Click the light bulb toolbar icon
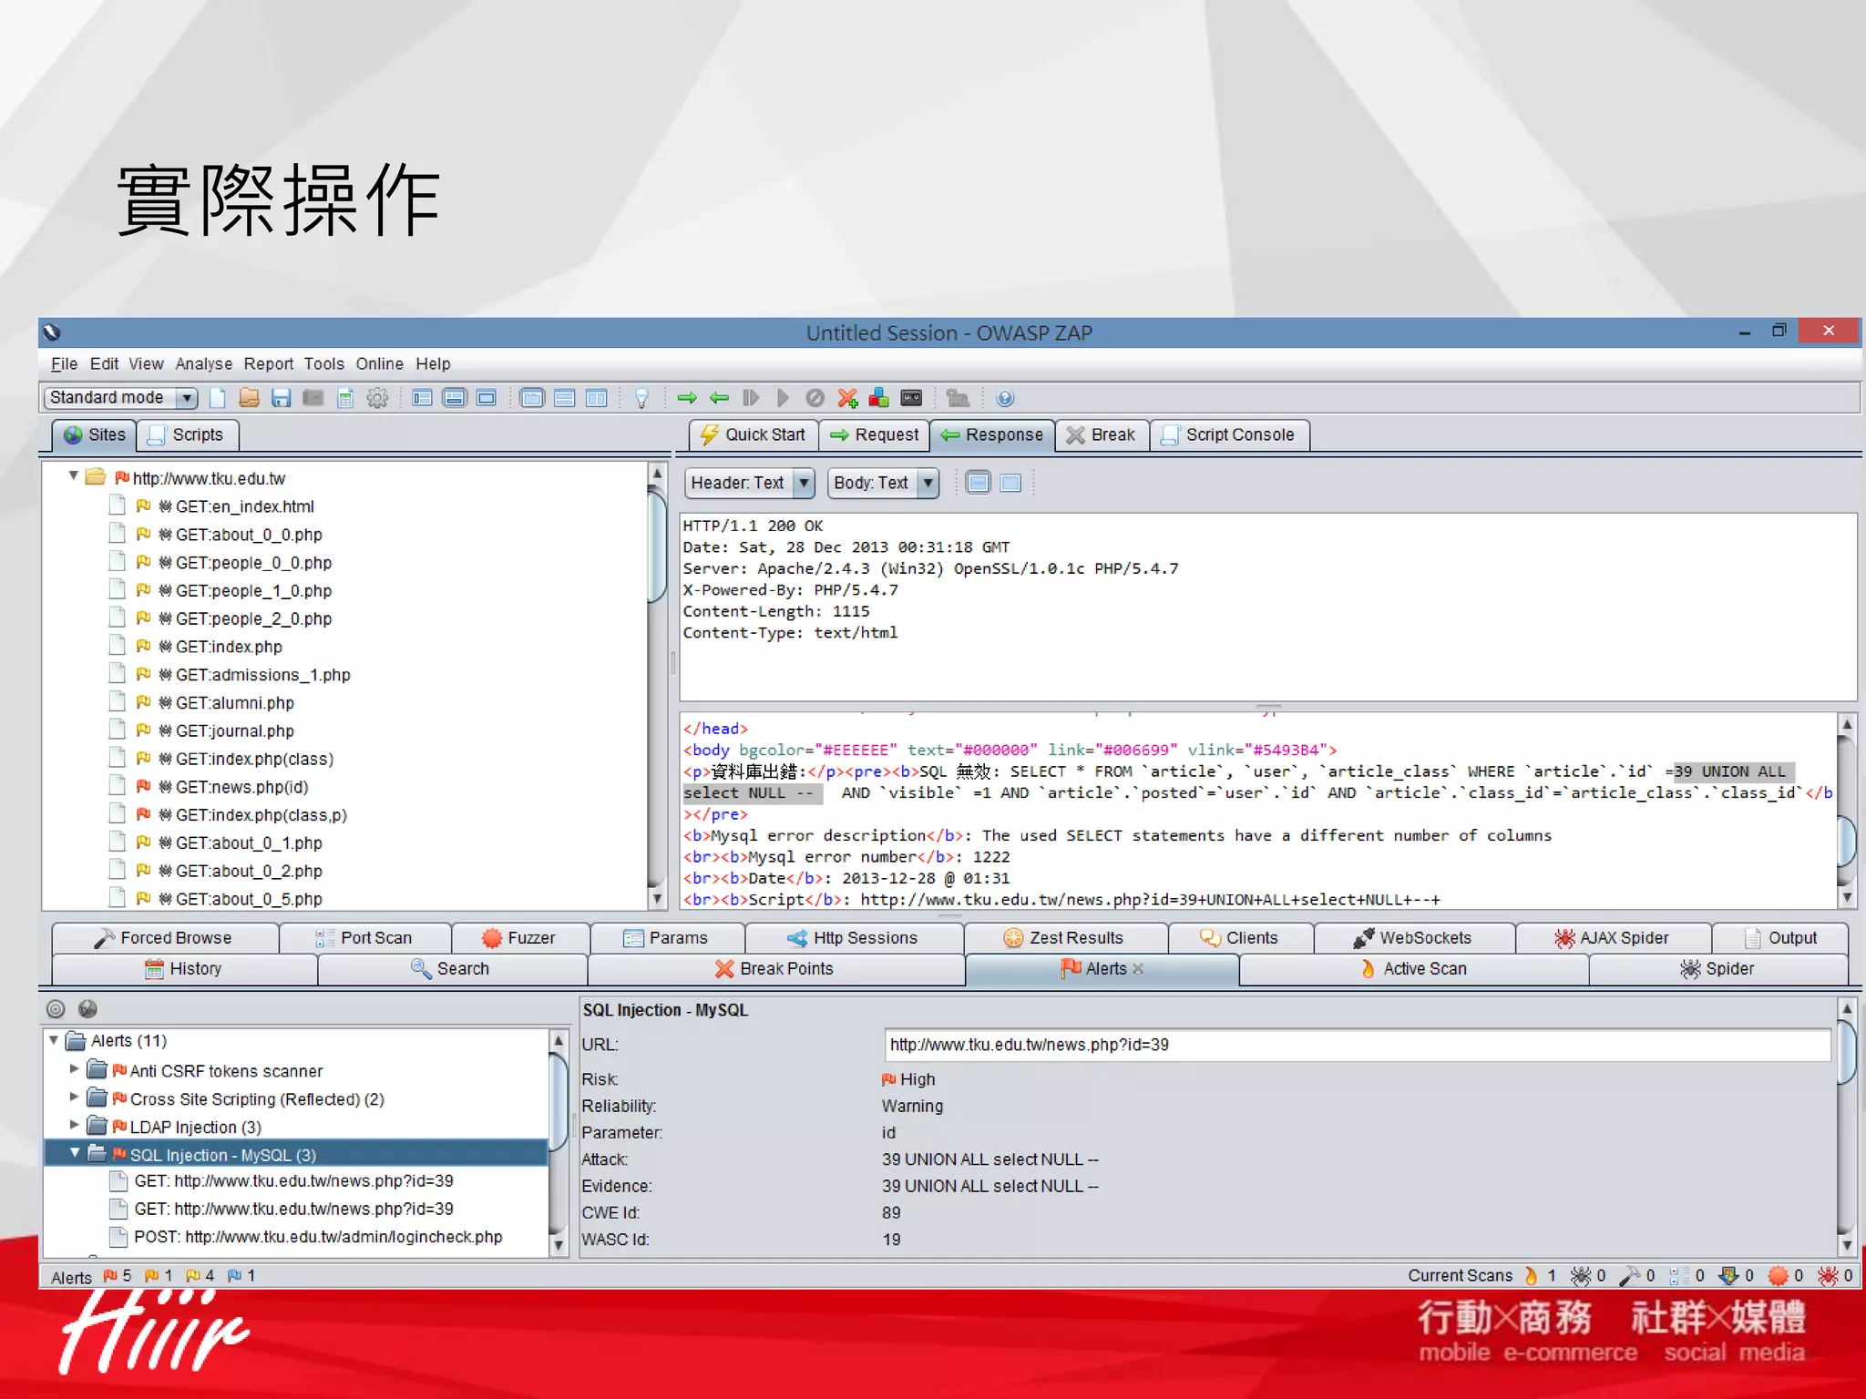Screen dimensions: 1866x1399 pyautogui.click(x=641, y=398)
